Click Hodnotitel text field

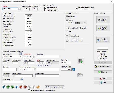[10, 69]
